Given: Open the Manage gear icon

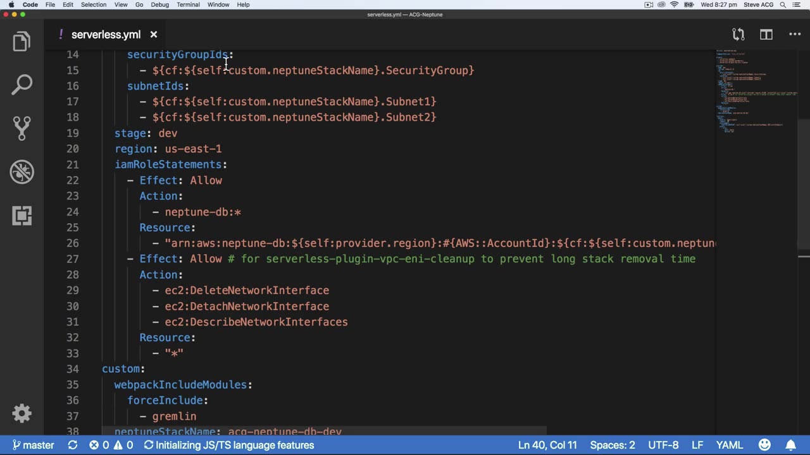Looking at the screenshot, I should [22, 413].
